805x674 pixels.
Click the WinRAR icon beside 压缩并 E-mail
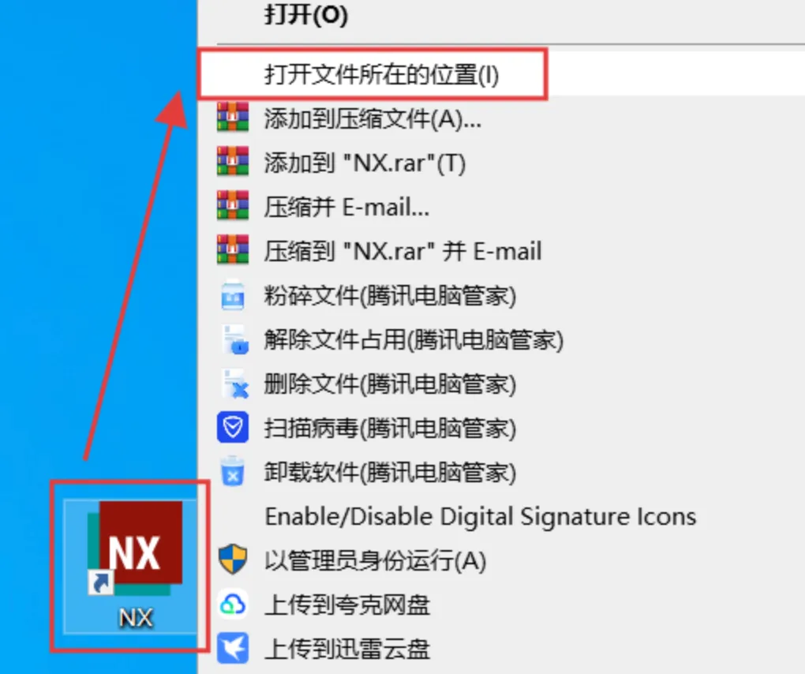[233, 205]
